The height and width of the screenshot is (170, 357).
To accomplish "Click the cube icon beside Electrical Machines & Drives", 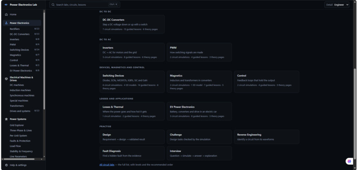I will pyautogui.click(x=6, y=79).
